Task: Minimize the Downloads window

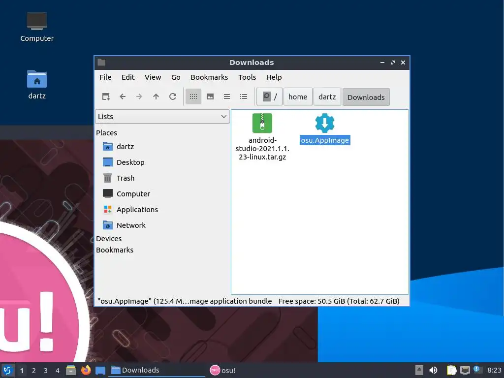Action: [382, 63]
